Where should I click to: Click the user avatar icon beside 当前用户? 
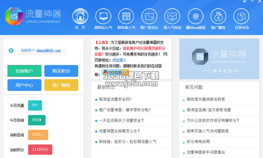pos(11,50)
